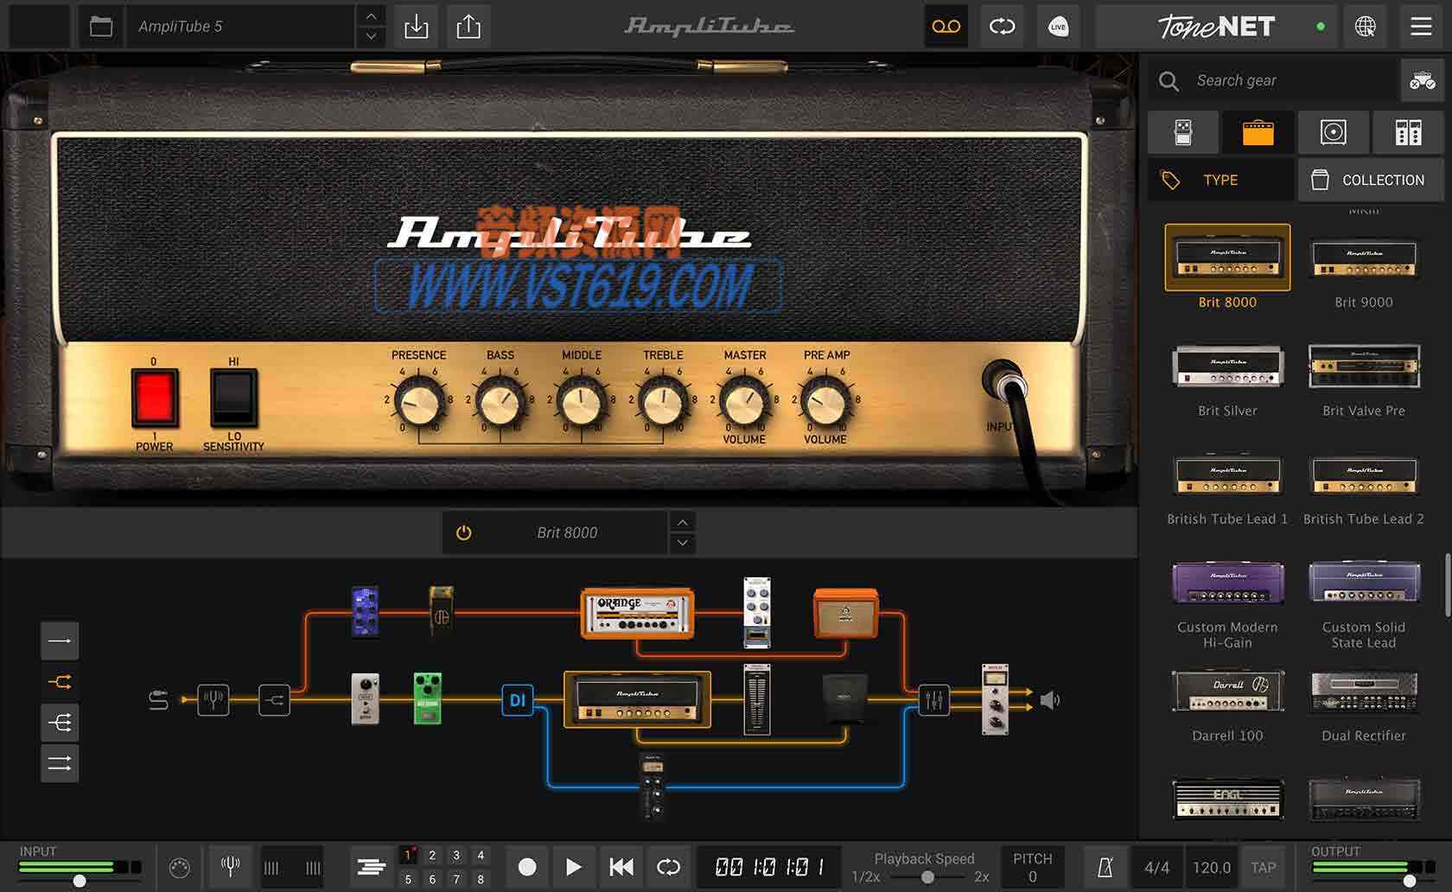Open the tuner in the bottom bar

229,867
